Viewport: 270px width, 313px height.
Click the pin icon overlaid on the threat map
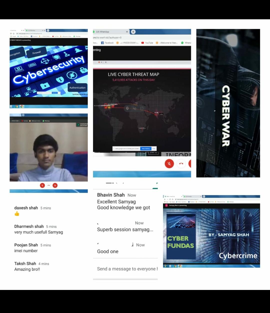point(127,108)
